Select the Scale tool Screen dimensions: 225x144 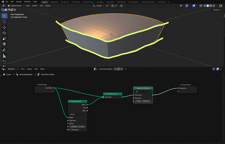4,38
